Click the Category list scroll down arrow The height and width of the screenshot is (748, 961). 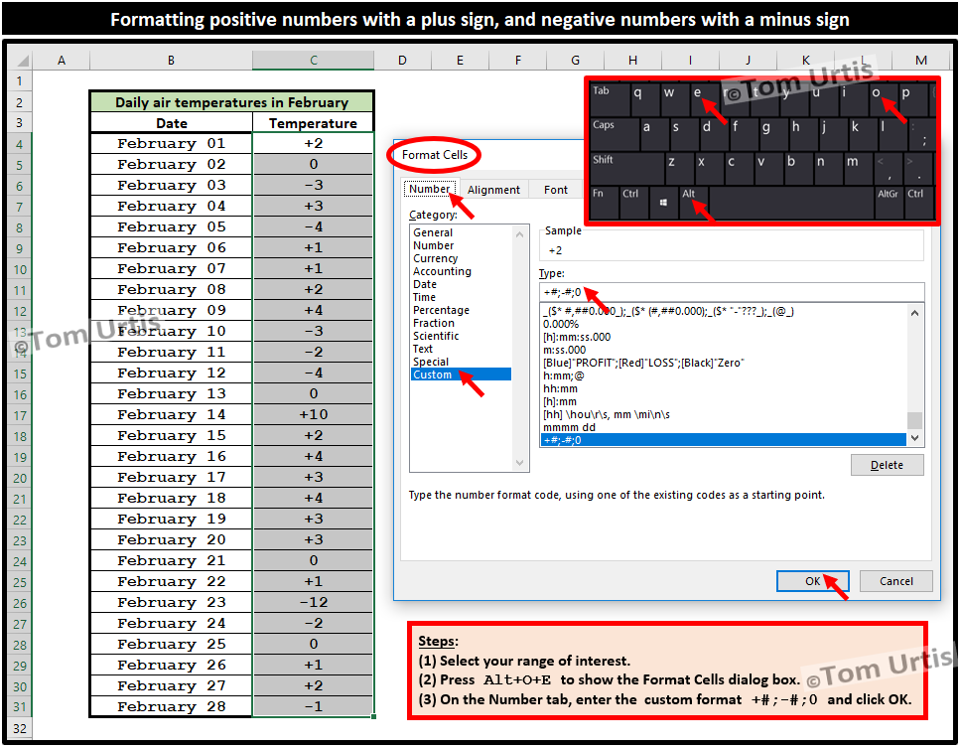tap(520, 463)
